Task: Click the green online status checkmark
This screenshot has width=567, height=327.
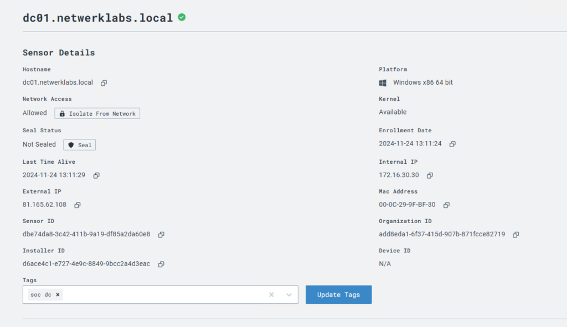Action: click(182, 17)
